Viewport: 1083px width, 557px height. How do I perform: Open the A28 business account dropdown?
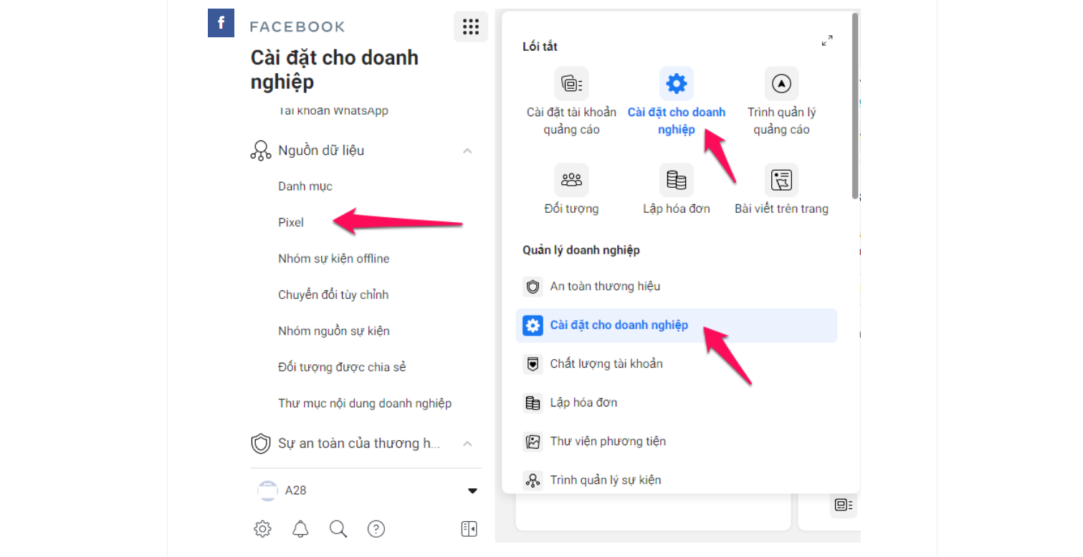(x=472, y=491)
